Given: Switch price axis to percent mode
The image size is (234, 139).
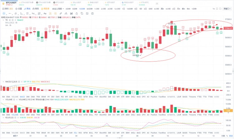Looking at the screenshot, I should click(227, 136).
